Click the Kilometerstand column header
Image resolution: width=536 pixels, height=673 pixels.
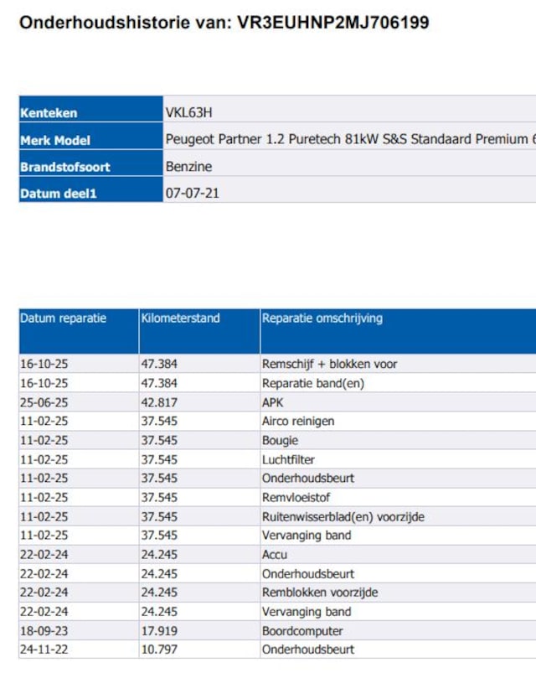click(x=180, y=318)
